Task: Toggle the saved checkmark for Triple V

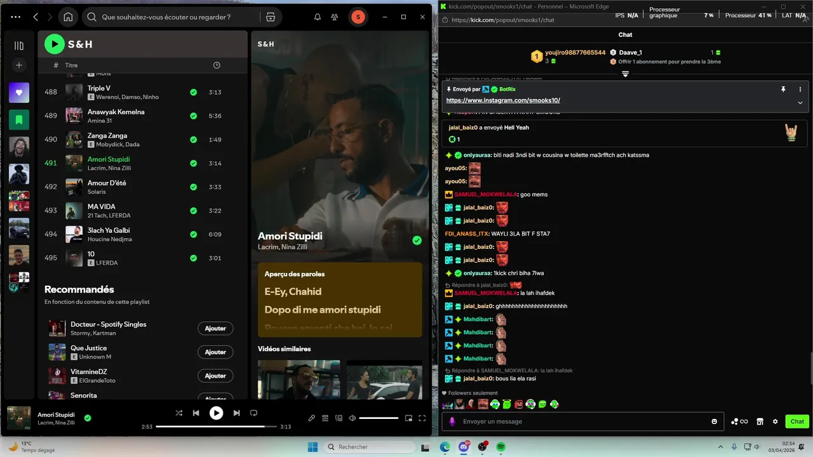Action: tap(193, 92)
